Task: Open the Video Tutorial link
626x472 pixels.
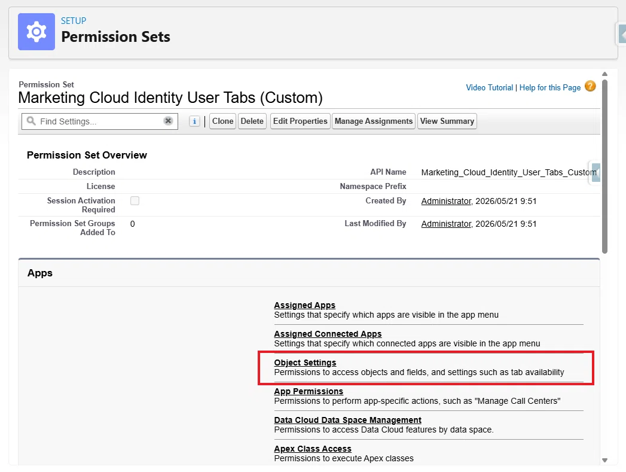Action: (x=490, y=87)
